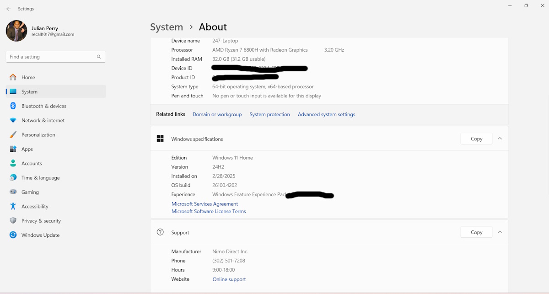Collapse the Support section chevron
Viewport: 549px width, 294px height.
tap(500, 232)
